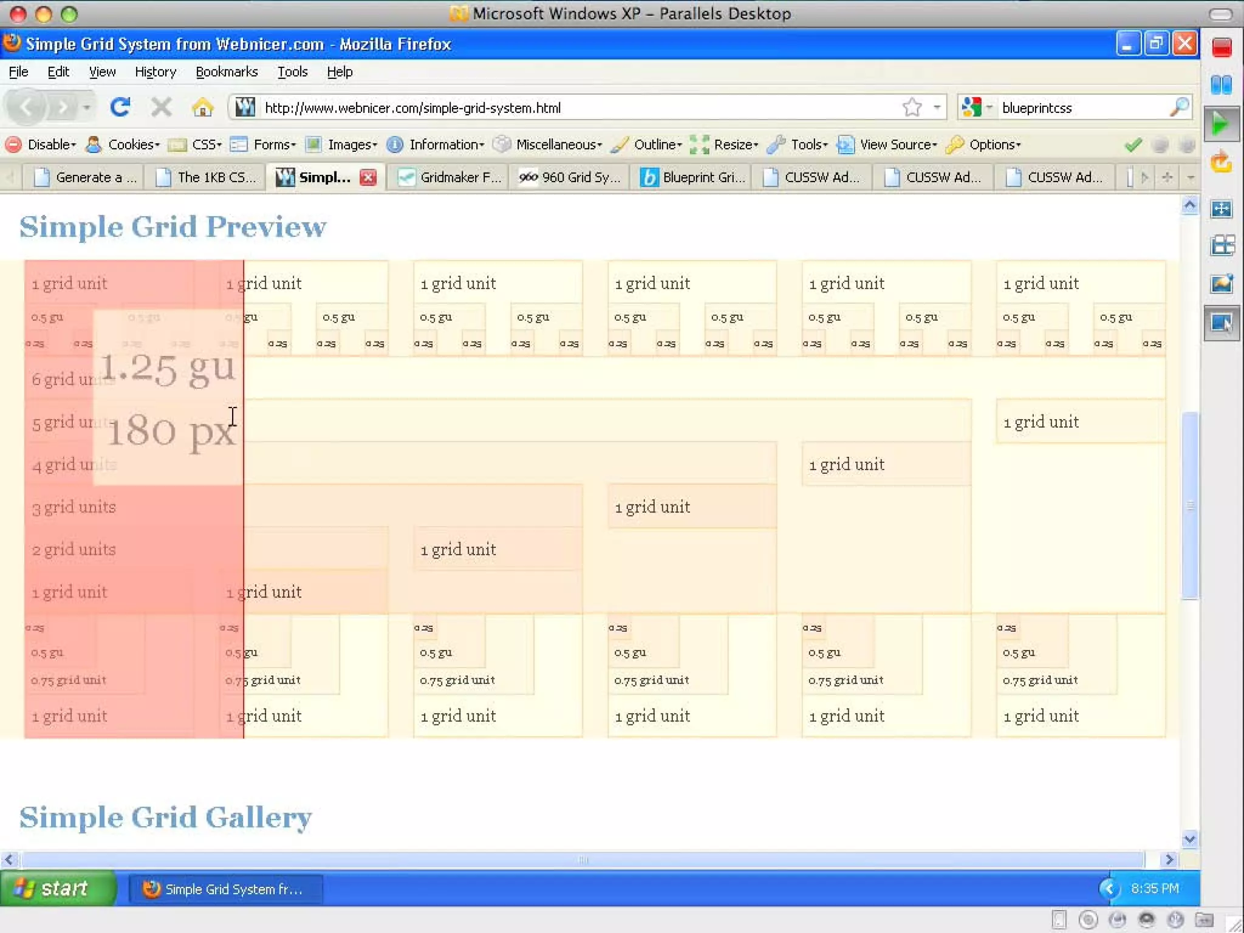1244x933 pixels.
Task: Click the search magnifier icon
Action: [x=1178, y=108]
